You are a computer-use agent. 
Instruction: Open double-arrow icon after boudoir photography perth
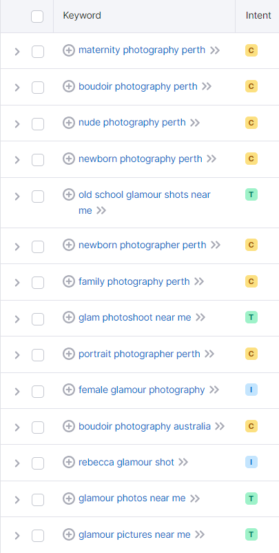point(207,86)
